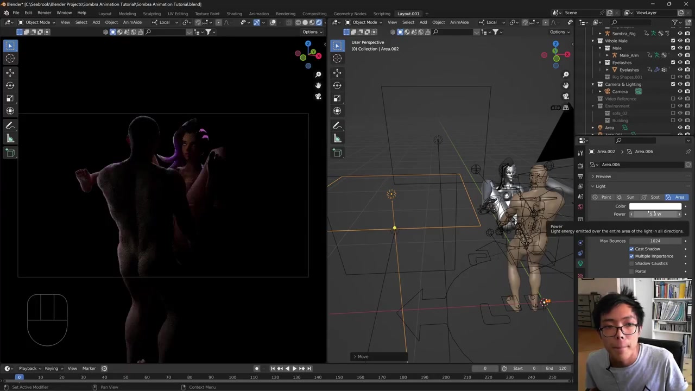Choose the Measure tool in right viewport
Image resolution: width=695 pixels, height=391 pixels.
337,138
